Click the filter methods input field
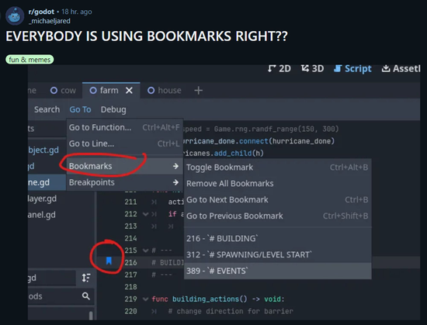Image resolution: width=427 pixels, height=325 pixels. (x=61, y=296)
